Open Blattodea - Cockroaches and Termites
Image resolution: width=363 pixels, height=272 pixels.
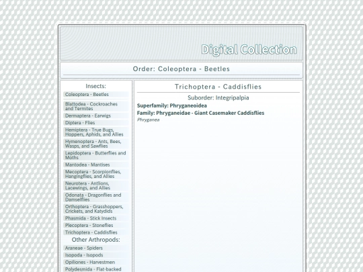point(96,106)
